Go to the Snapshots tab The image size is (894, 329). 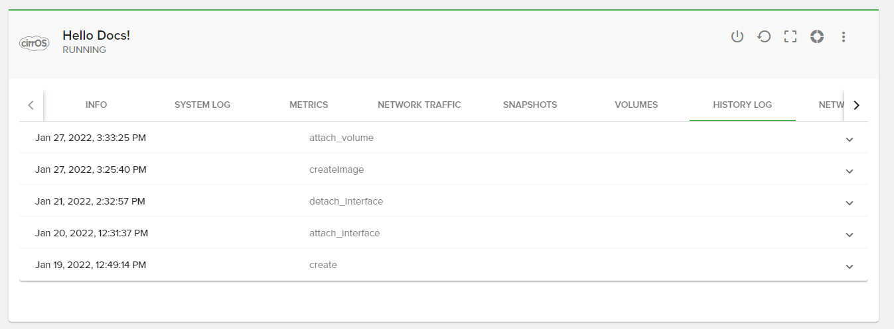click(530, 105)
